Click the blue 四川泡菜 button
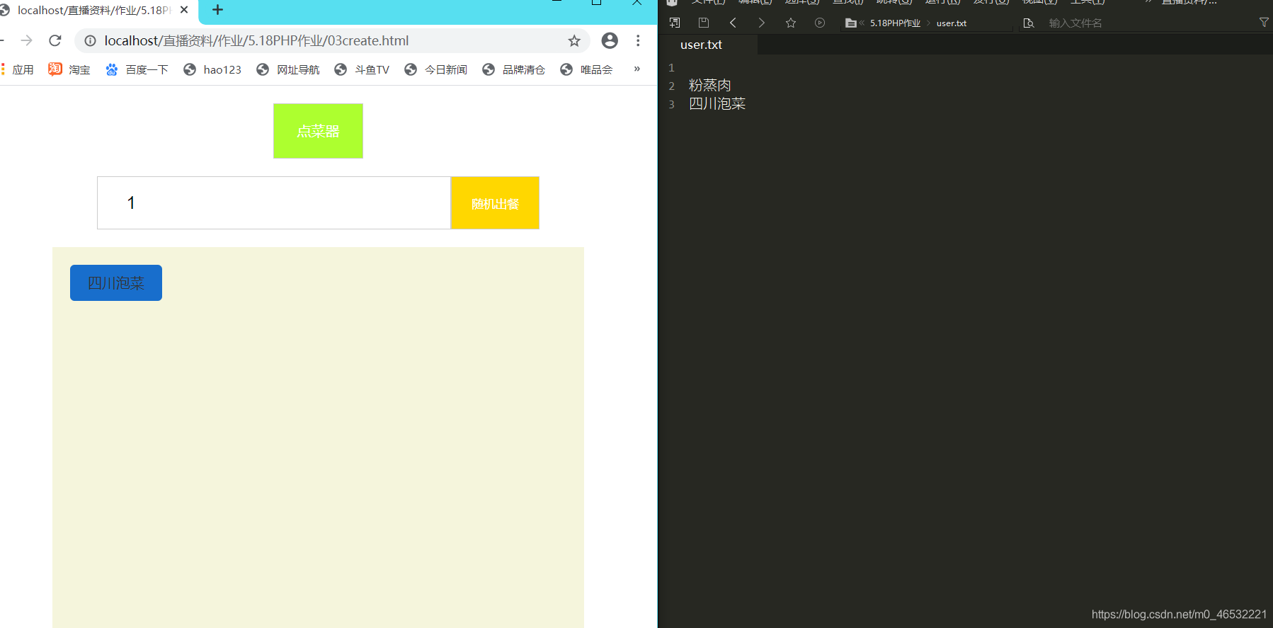This screenshot has width=1273, height=628. point(116,282)
